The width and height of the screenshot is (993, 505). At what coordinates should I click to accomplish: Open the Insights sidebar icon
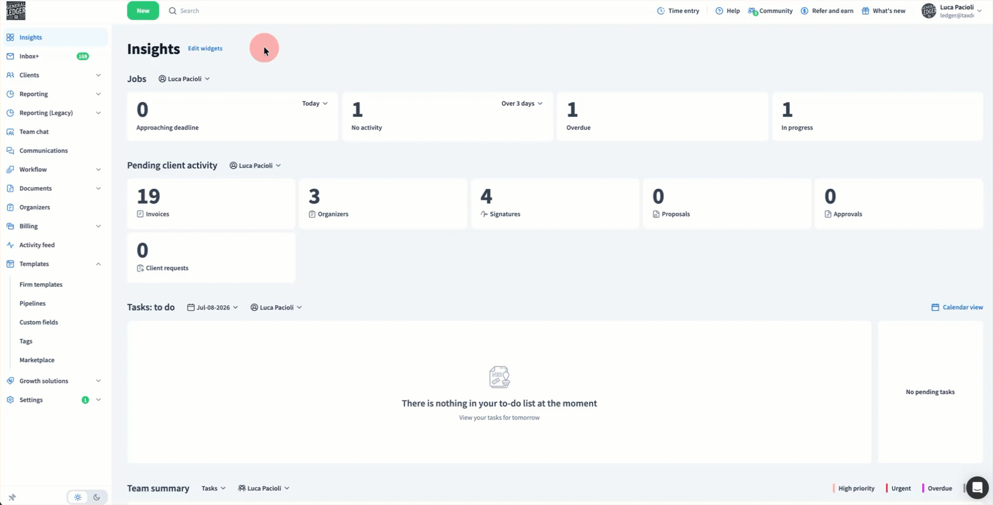10,37
